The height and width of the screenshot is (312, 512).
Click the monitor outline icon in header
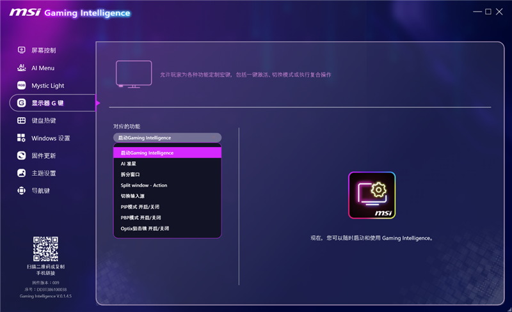click(134, 74)
